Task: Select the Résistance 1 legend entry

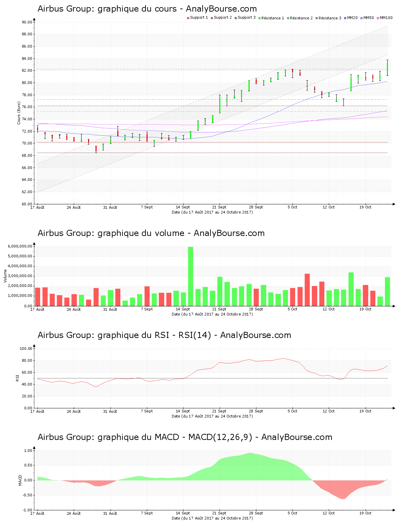Action: (271, 18)
